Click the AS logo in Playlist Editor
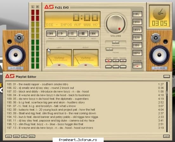This screenshot has height=142, width=175. [10, 76]
